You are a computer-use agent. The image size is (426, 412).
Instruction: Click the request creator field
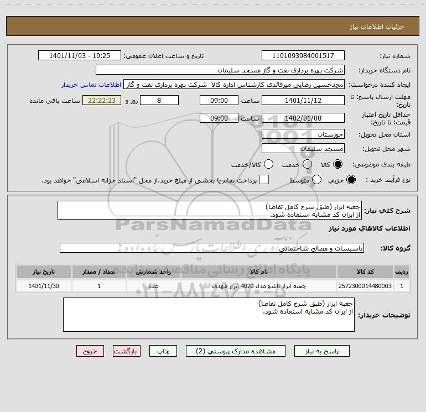(234, 85)
